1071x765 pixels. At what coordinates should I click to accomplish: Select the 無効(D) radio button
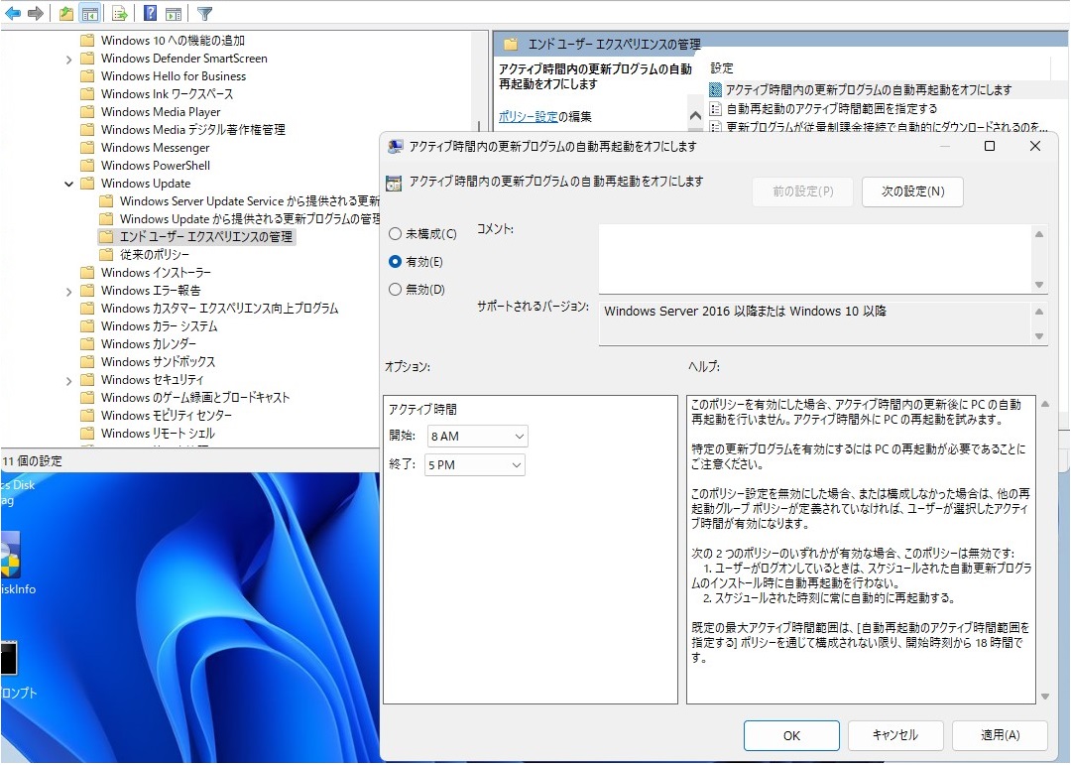tap(396, 290)
